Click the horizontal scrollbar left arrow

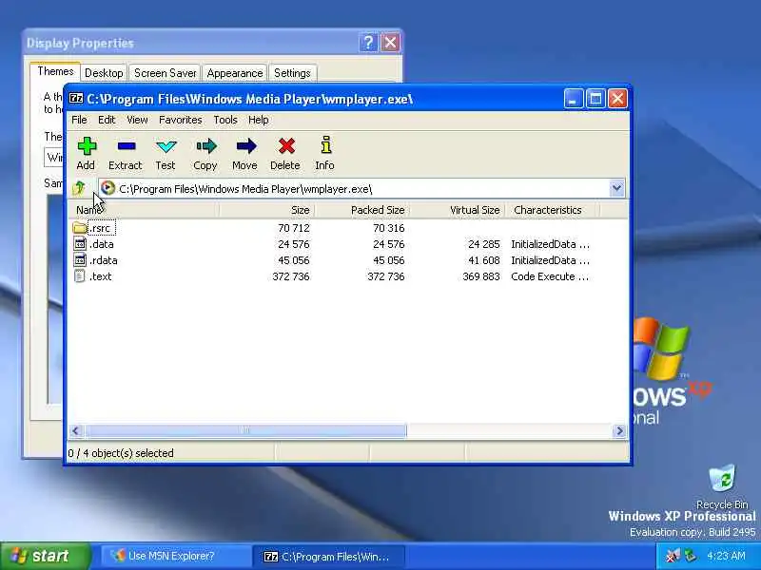pos(75,431)
